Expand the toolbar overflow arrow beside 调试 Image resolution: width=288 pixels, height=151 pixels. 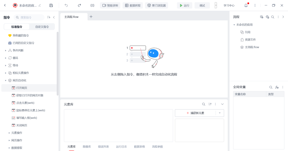coord(216,5)
